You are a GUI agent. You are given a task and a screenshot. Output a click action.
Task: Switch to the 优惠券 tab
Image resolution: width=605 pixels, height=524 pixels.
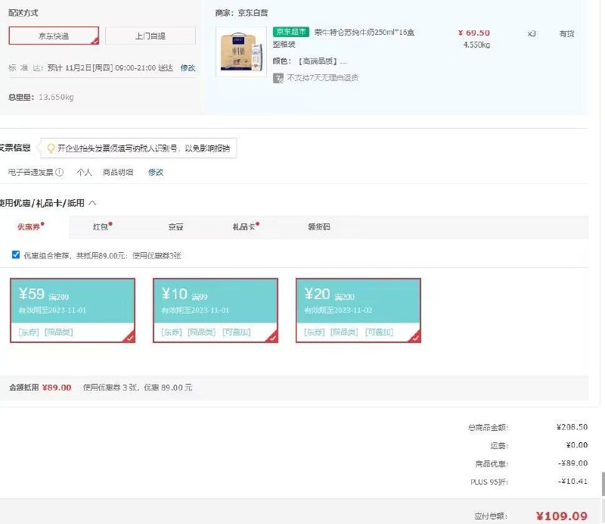[31, 227]
